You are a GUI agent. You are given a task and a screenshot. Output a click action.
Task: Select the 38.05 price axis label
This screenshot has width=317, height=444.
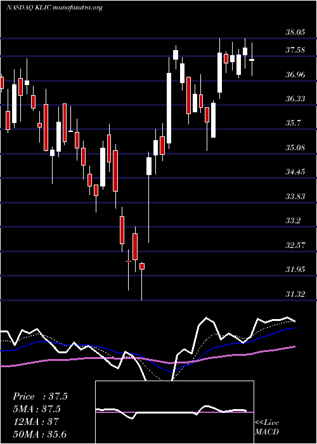(x=295, y=32)
